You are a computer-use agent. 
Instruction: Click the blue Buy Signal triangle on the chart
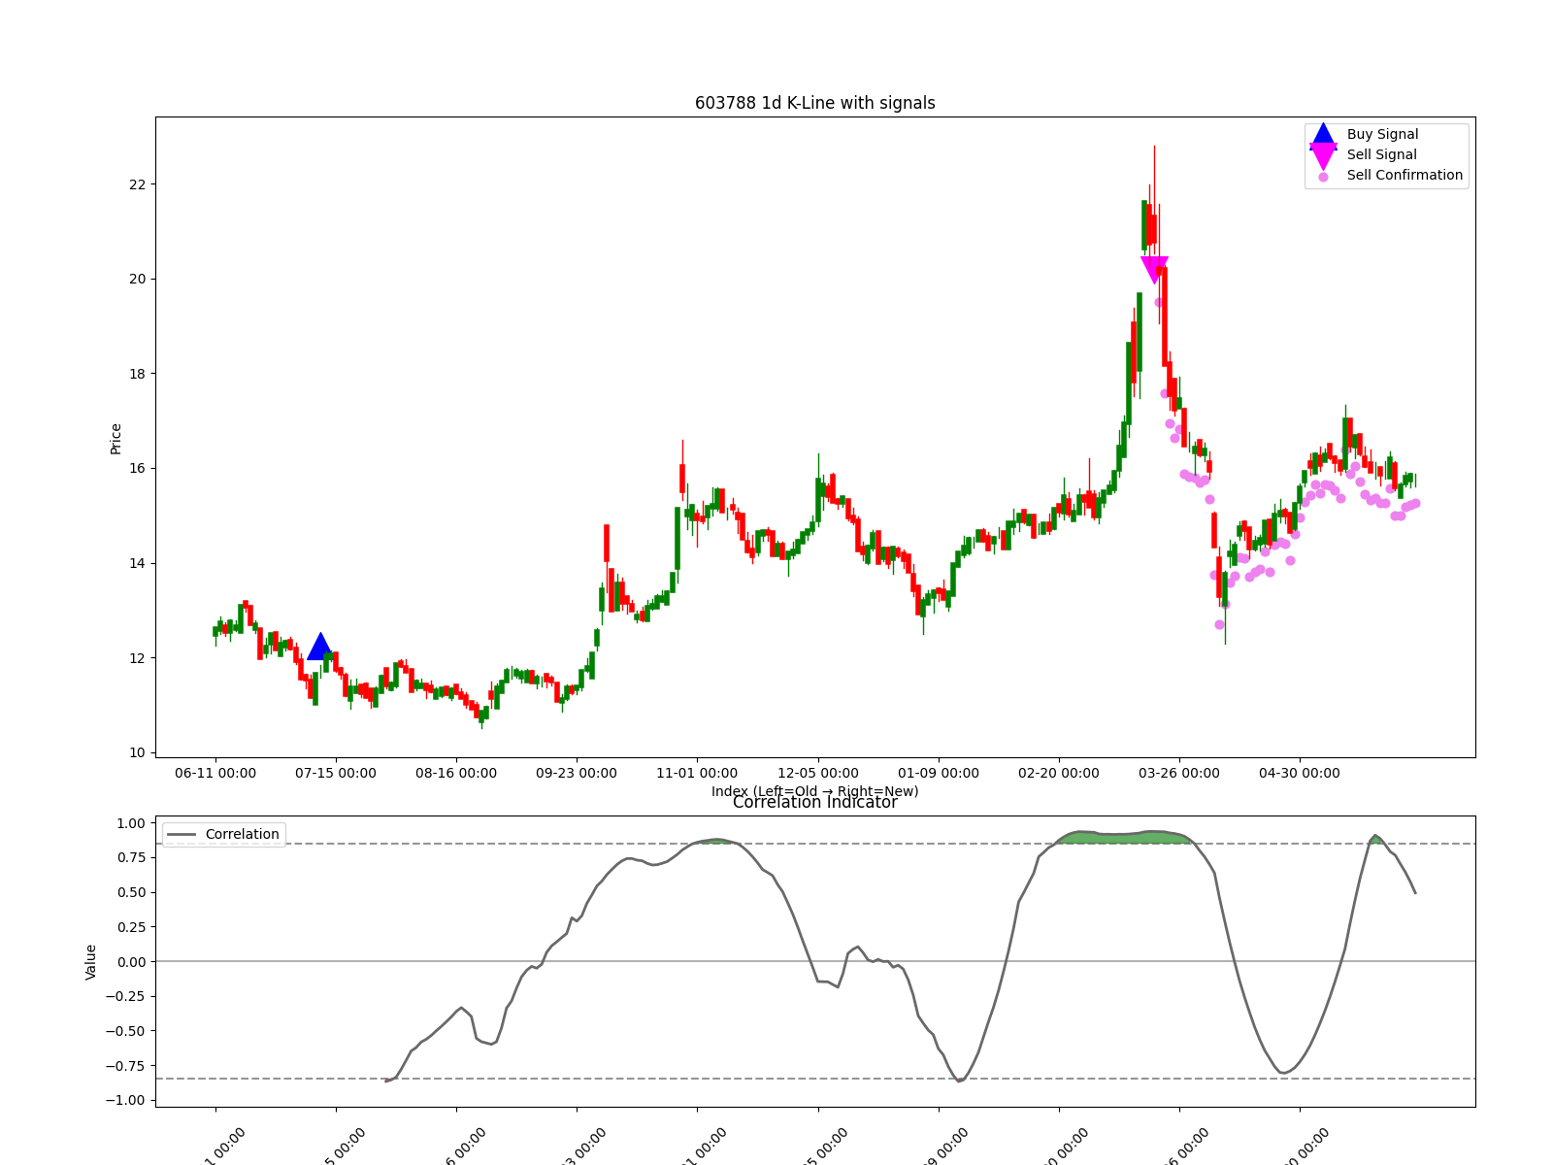click(319, 647)
